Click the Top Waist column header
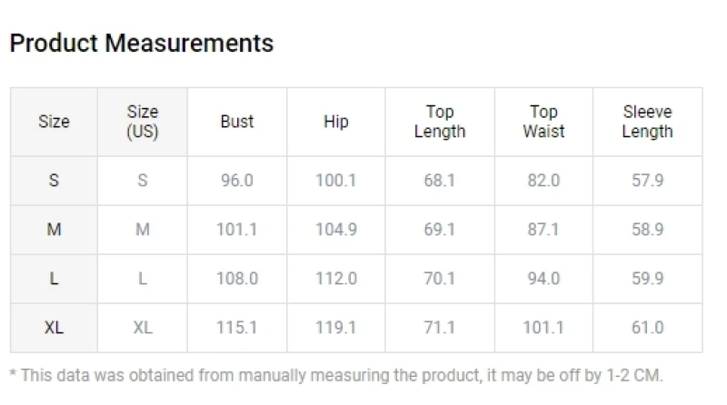Screen dimensions: 727x405 tap(543, 122)
